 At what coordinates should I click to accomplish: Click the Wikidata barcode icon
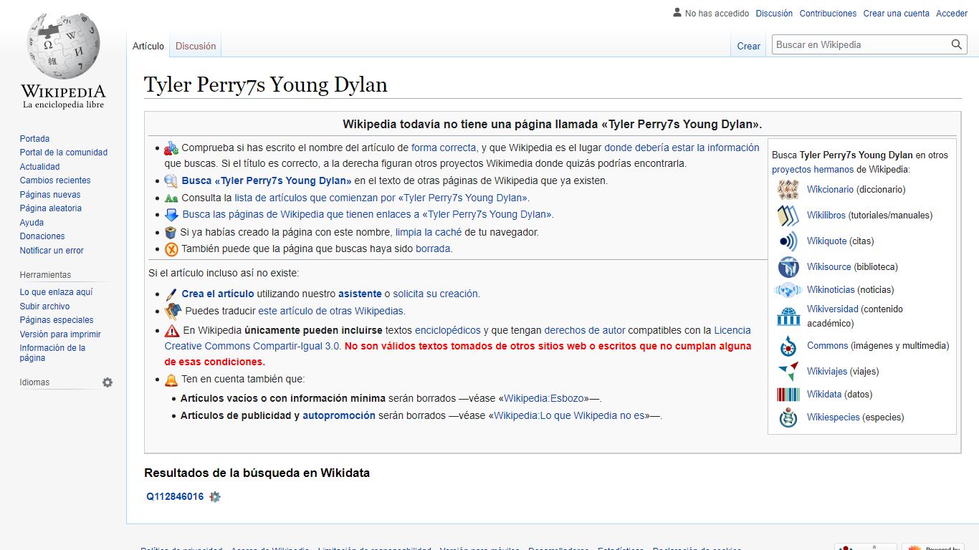click(x=788, y=395)
